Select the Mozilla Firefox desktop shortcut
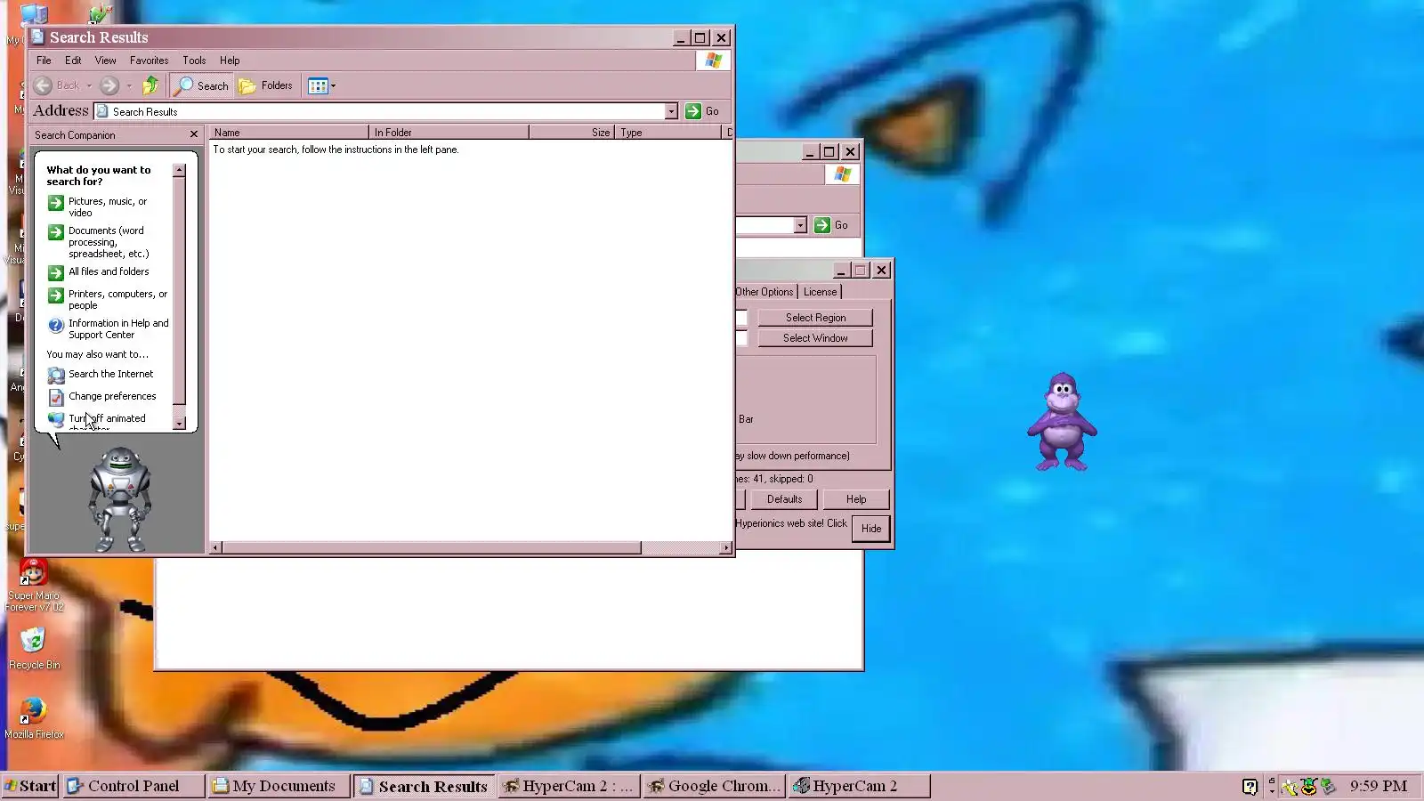The width and height of the screenshot is (1424, 801). pyautogui.click(x=34, y=717)
